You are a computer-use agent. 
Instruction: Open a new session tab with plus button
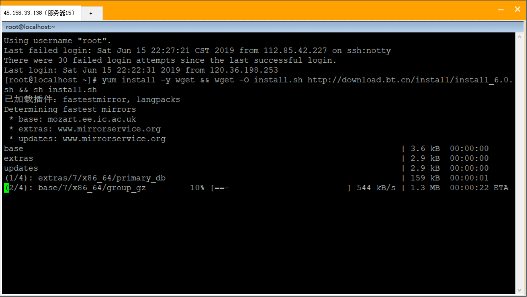(x=91, y=13)
